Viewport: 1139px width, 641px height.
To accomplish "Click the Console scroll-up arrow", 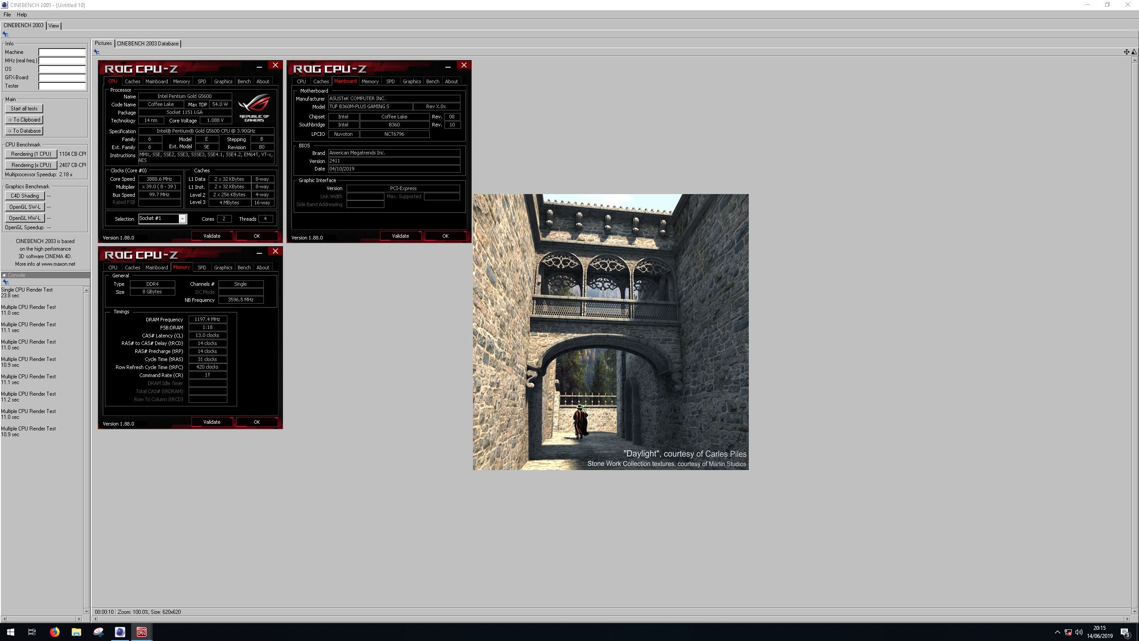I will [86, 290].
